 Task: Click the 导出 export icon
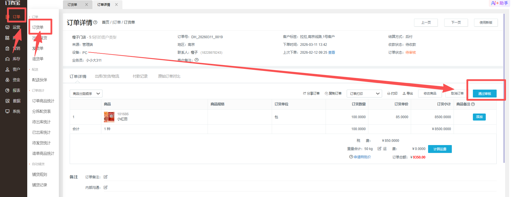pos(404,93)
